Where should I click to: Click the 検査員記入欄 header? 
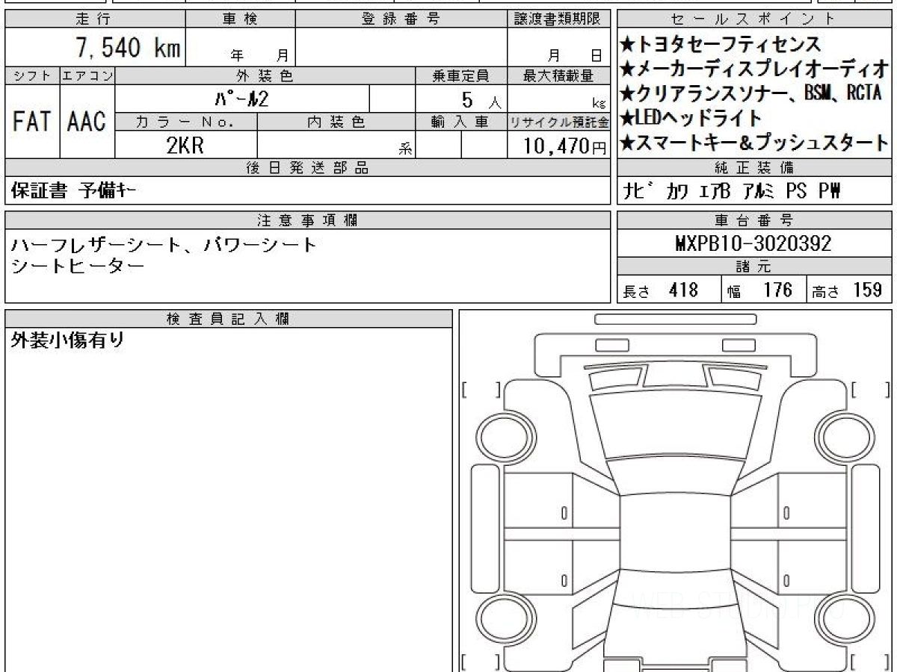pos(228,318)
